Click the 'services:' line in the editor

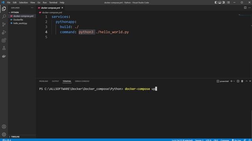tap(61, 16)
